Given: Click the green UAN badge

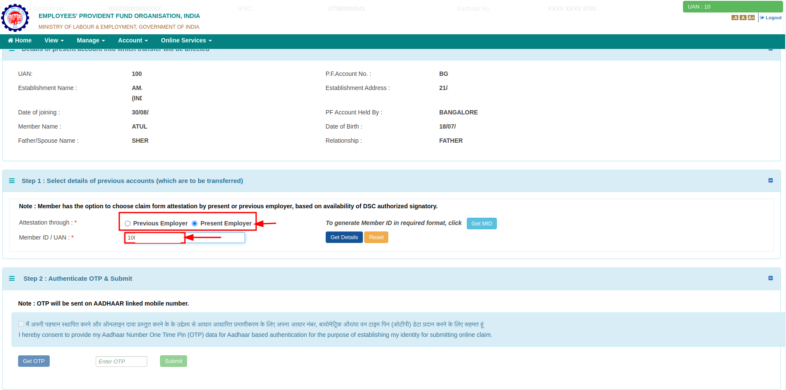Looking at the screenshot, I should click(x=733, y=6).
